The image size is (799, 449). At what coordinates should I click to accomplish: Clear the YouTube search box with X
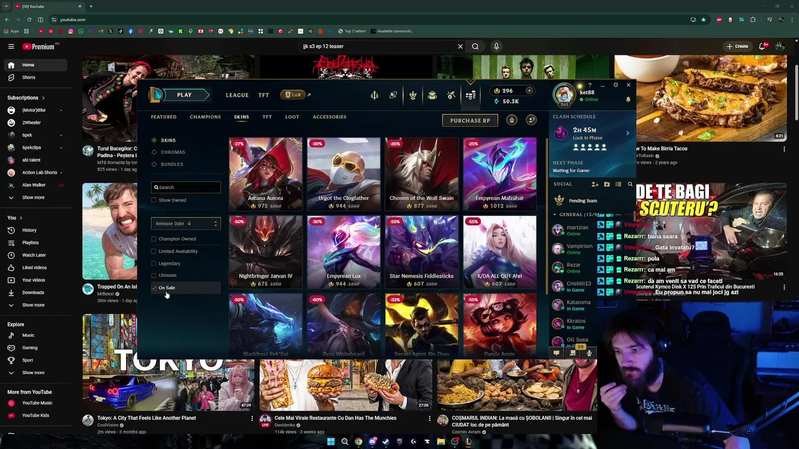pyautogui.click(x=460, y=46)
